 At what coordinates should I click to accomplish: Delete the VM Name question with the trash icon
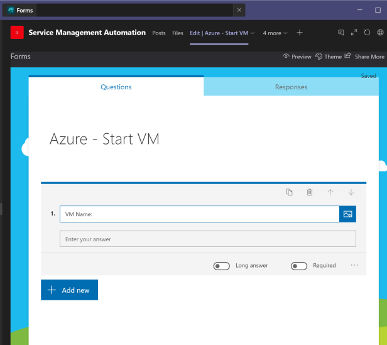[310, 192]
